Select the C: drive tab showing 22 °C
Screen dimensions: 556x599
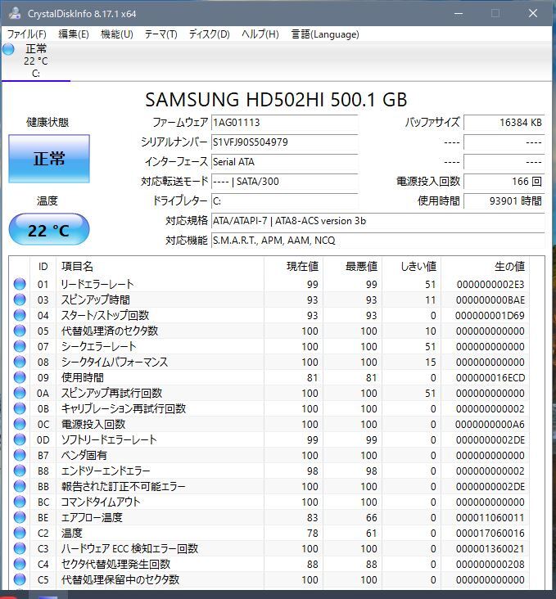pos(36,61)
